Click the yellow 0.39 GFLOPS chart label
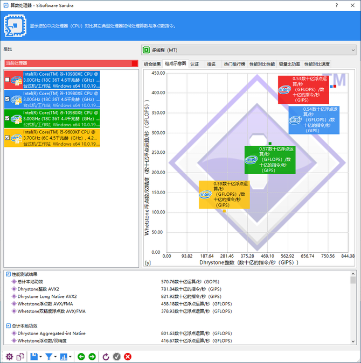361x363 pixels. click(x=224, y=195)
